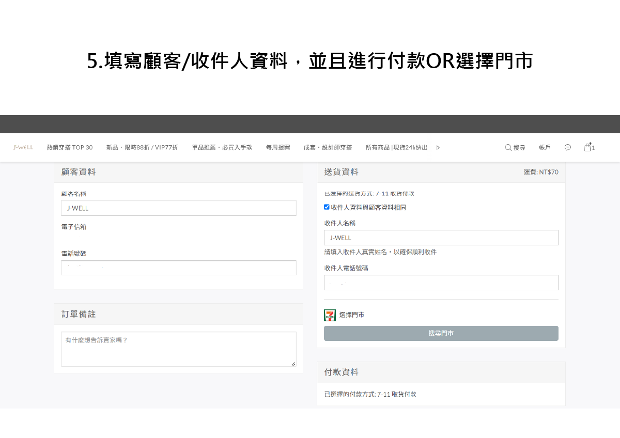Open 熱銷穿搭 TOP 30 menu
Image resolution: width=620 pixels, height=438 pixels.
[70, 148]
